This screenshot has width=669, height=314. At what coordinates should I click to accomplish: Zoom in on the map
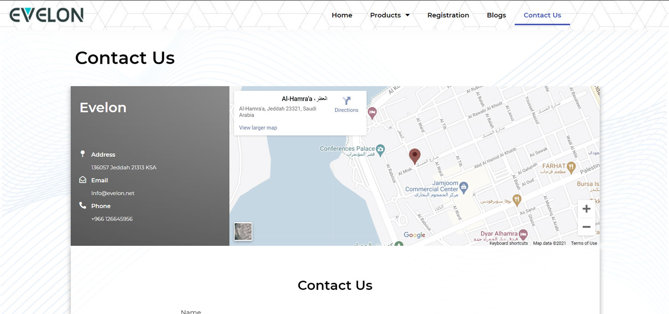tap(586, 209)
